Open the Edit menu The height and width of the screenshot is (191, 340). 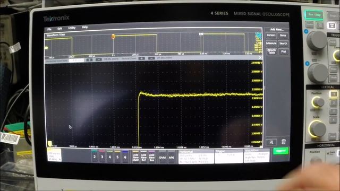(x=59, y=29)
